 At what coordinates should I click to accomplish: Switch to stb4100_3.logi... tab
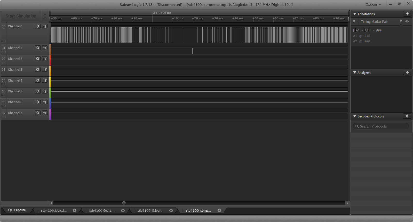(150, 210)
